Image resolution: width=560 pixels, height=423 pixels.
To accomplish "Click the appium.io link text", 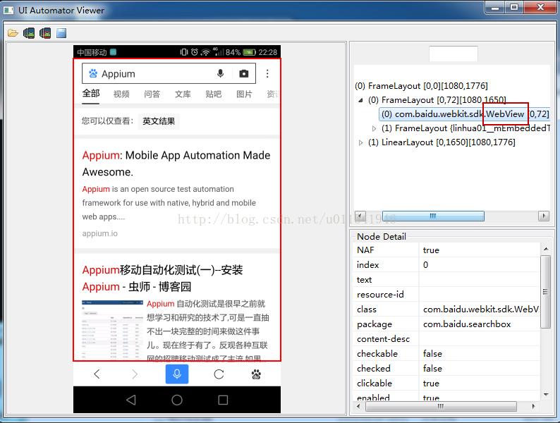I will click(99, 233).
